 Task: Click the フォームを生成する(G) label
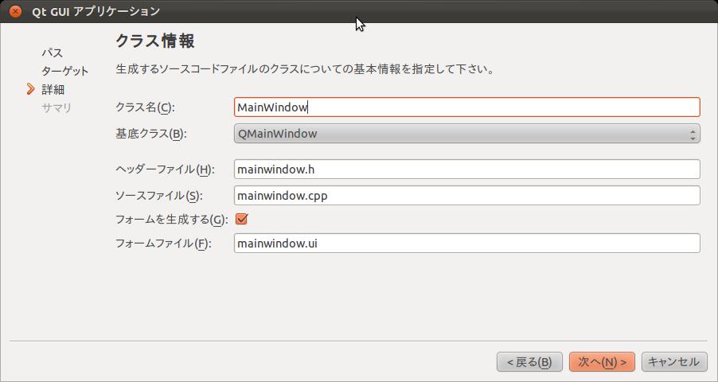click(x=172, y=220)
